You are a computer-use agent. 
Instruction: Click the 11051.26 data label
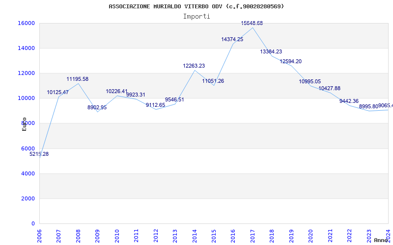(213, 81)
